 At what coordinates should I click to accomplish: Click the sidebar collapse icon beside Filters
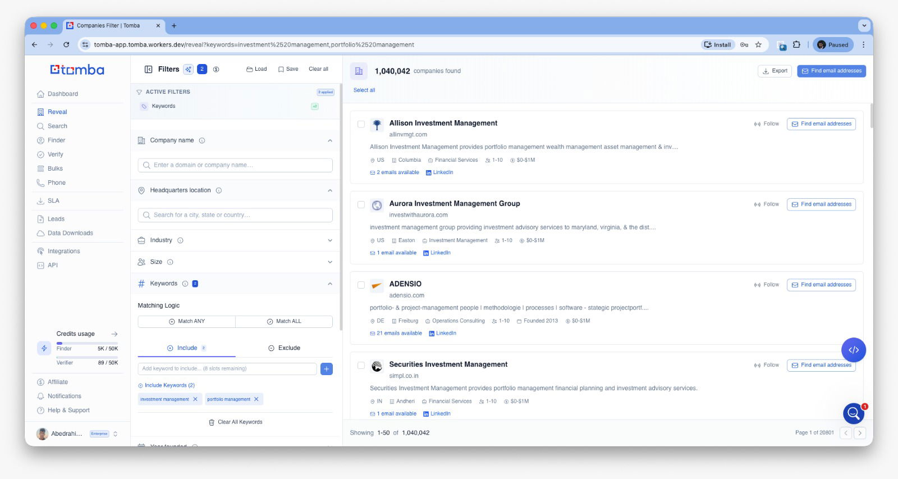click(x=149, y=69)
